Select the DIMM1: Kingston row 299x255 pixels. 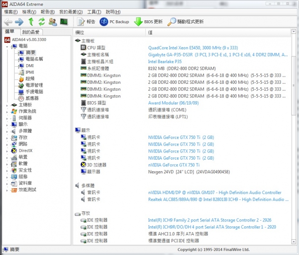pos(183,75)
